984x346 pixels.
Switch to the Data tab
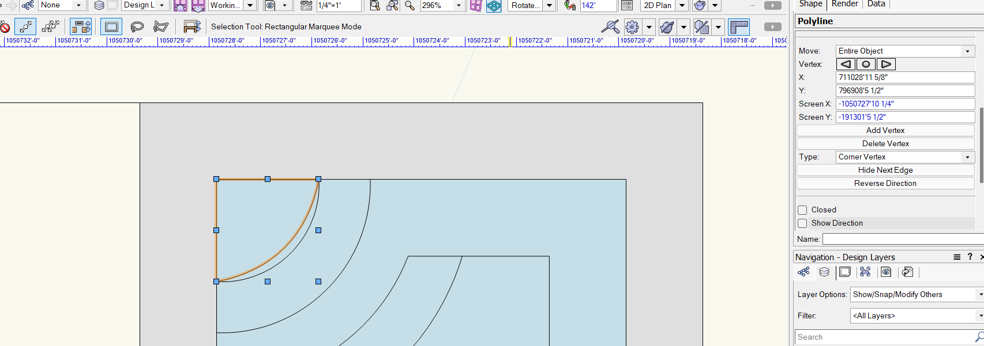[876, 4]
